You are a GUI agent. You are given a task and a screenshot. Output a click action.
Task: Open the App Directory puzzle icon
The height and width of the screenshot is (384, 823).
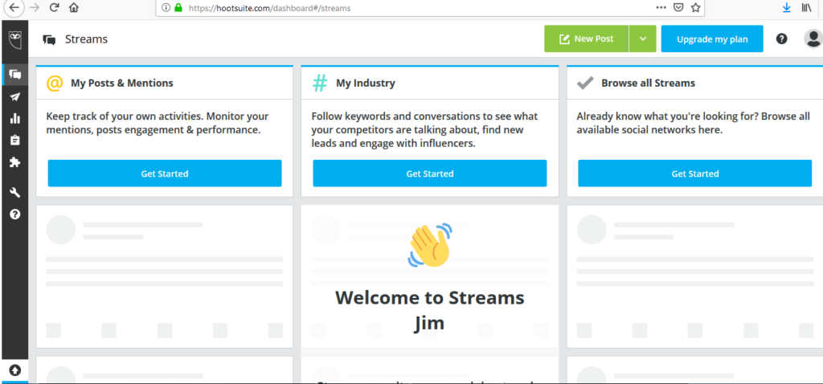coord(15,162)
